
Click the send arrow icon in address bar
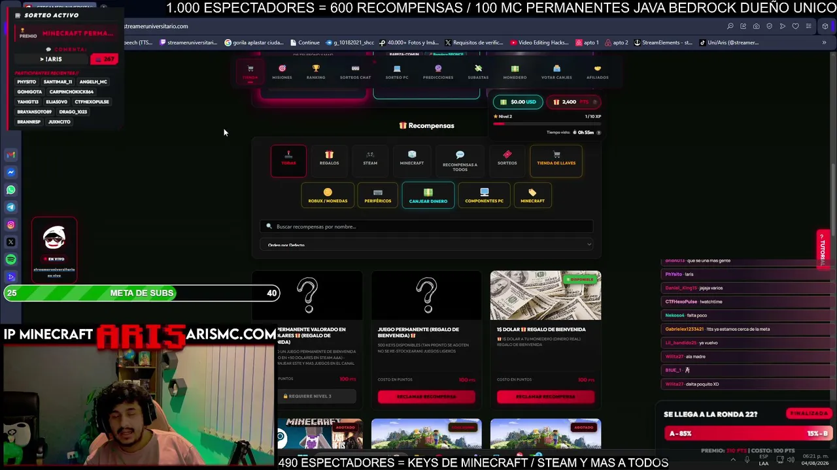point(782,26)
